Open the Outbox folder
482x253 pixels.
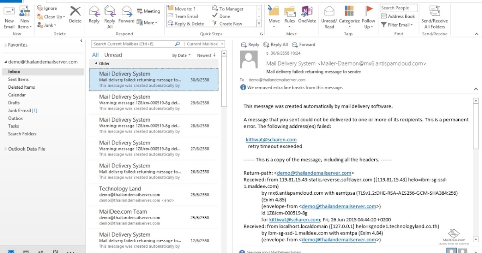click(16, 118)
